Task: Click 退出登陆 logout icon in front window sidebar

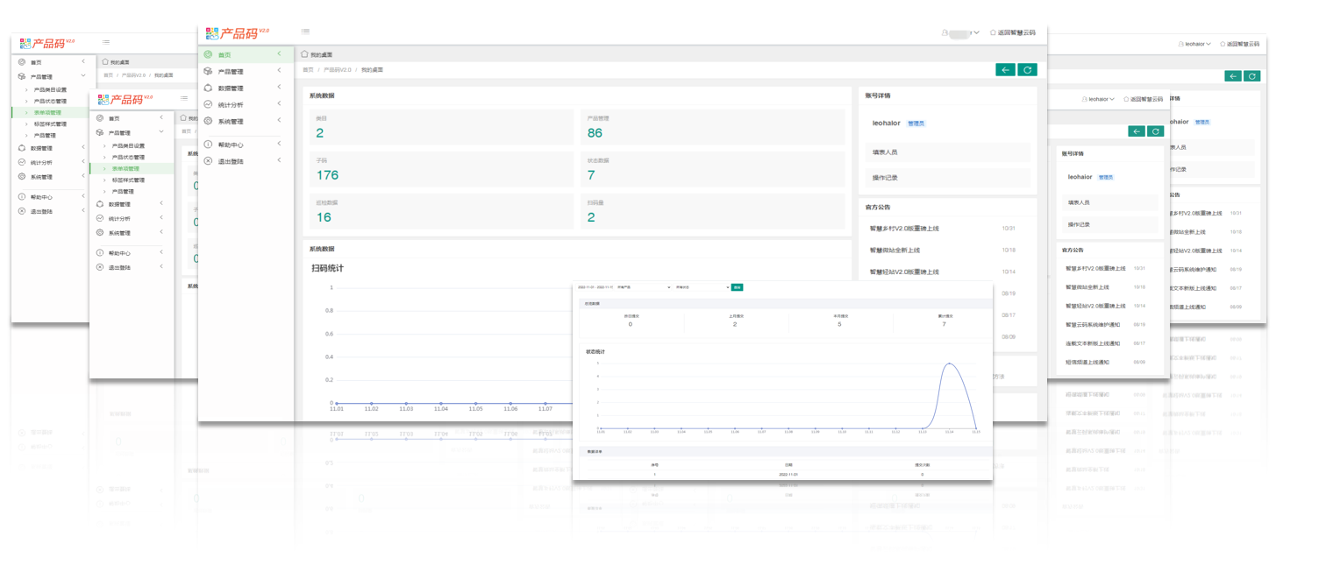Action: (208, 161)
